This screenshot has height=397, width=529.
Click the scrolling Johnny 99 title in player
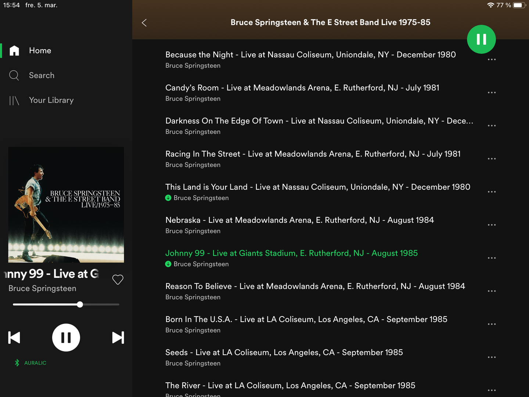click(x=52, y=274)
